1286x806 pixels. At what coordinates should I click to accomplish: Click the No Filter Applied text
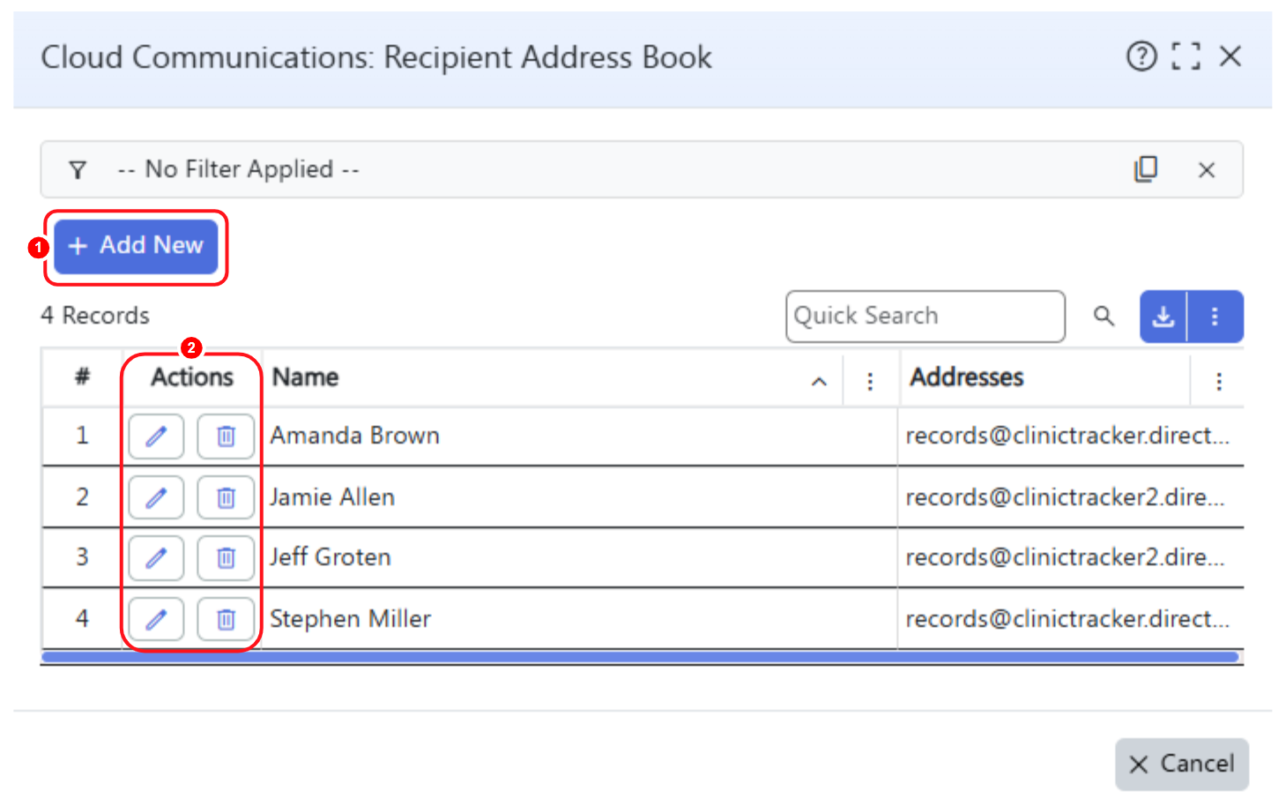239,169
